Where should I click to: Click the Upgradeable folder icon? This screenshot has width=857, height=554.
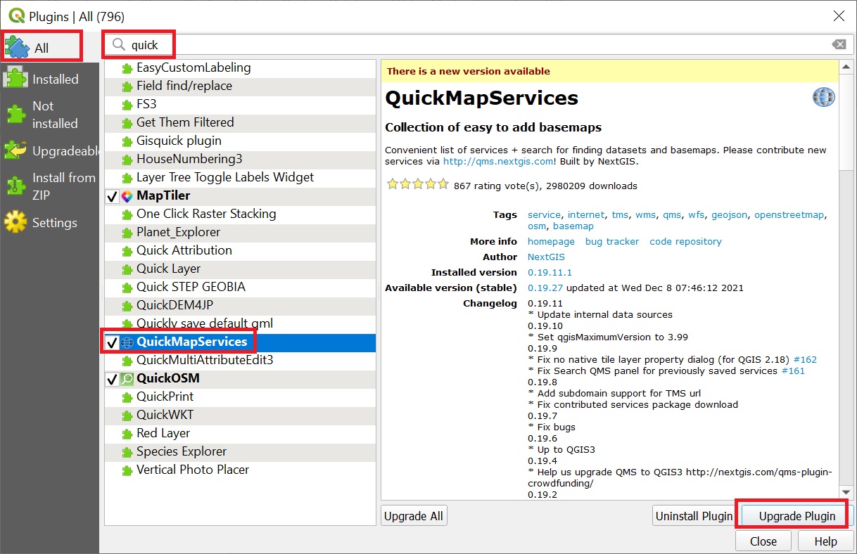tap(15, 150)
